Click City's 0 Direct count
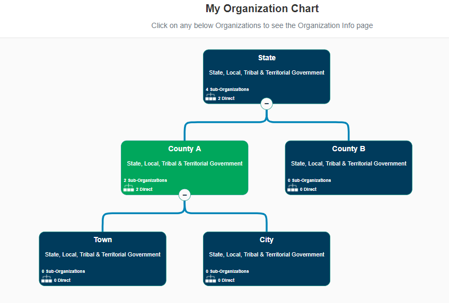Image resolution: width=449 pixels, height=303 pixels. (226, 280)
